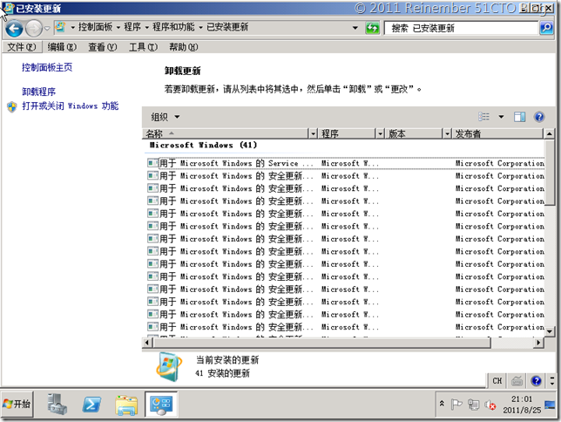Open the 组织 dropdown menu
The image size is (561, 422).
click(x=165, y=117)
